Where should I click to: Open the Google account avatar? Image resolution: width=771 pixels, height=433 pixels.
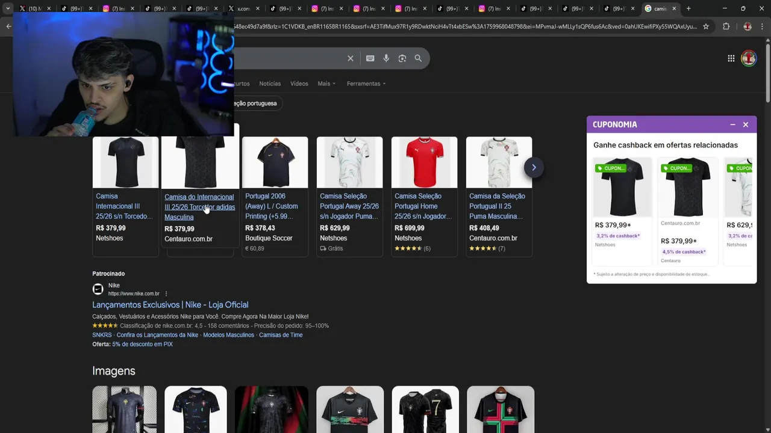(x=749, y=58)
